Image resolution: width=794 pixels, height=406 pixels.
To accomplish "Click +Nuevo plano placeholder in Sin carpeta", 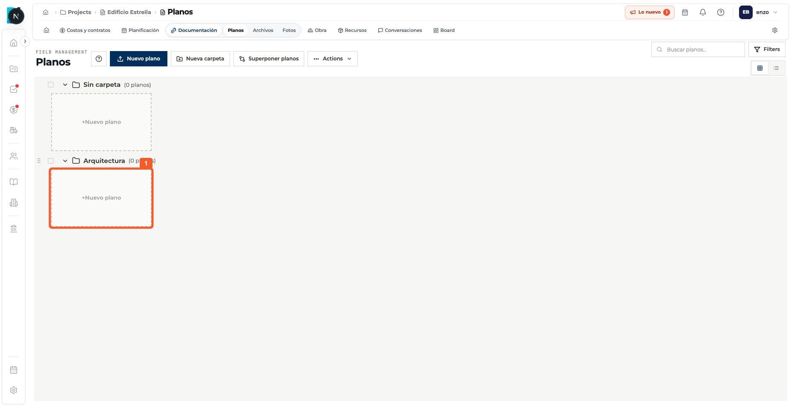I will tap(101, 122).
